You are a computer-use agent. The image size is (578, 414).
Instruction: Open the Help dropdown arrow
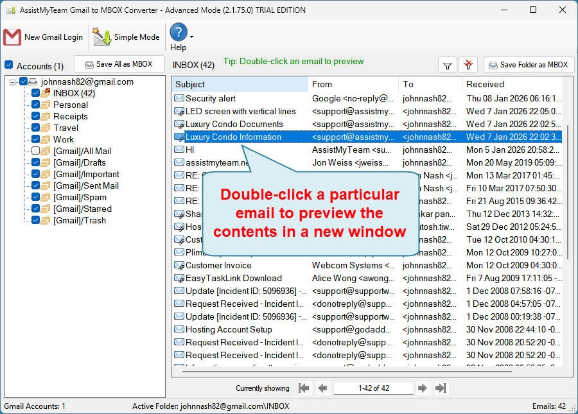(x=191, y=37)
